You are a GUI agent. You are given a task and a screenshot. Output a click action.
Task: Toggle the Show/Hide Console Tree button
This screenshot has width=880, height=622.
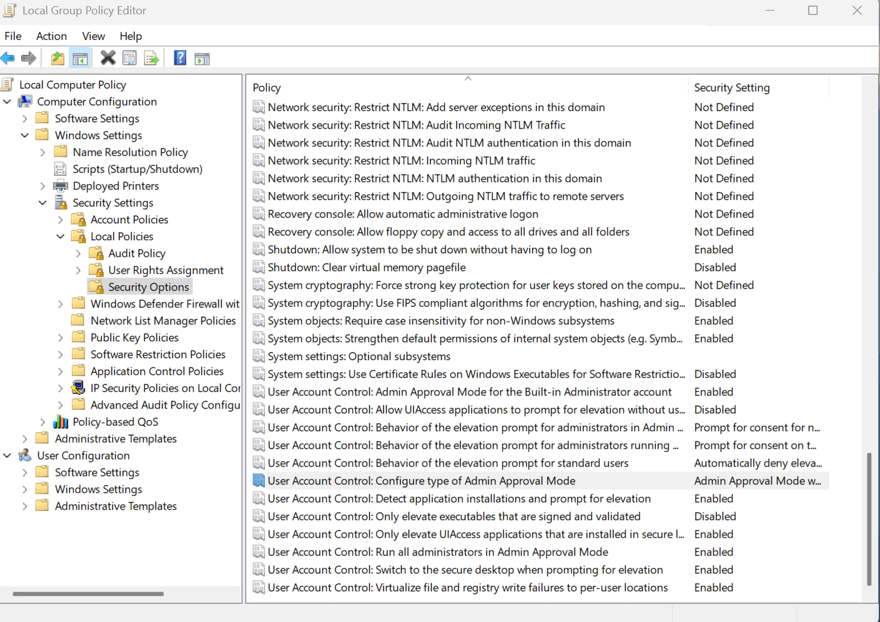tap(80, 59)
